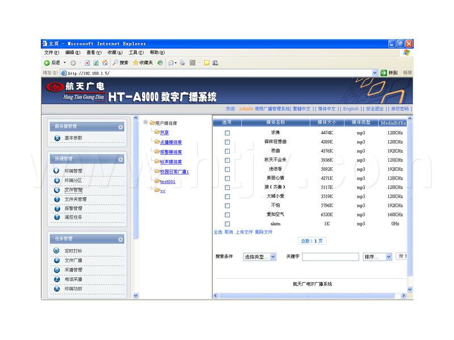
Task: Click the media list vertical scrollbar thumb
Action: pos(410,199)
